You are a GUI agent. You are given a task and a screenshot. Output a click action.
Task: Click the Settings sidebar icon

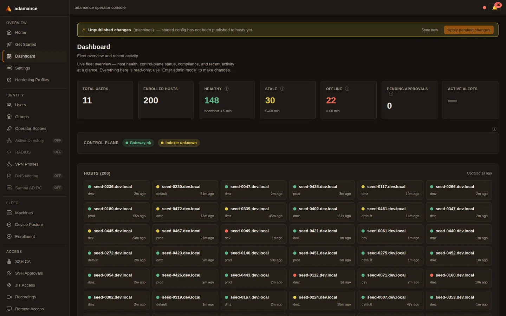pos(9,68)
